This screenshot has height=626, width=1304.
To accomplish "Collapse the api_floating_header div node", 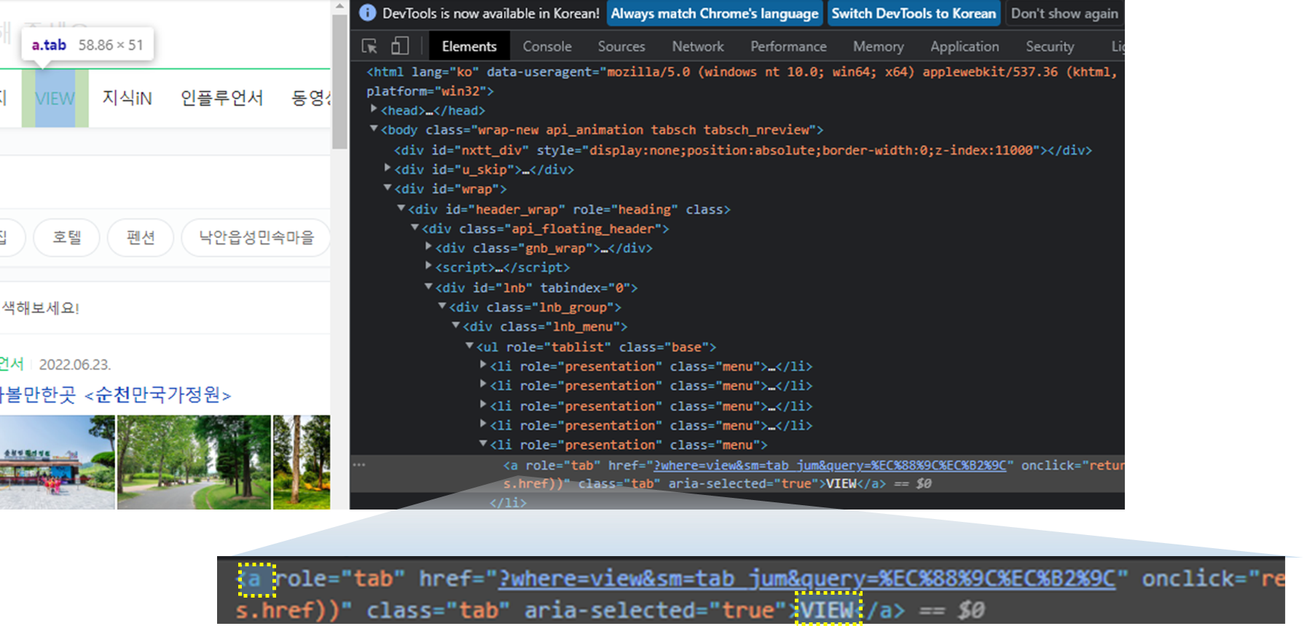I will (x=415, y=227).
